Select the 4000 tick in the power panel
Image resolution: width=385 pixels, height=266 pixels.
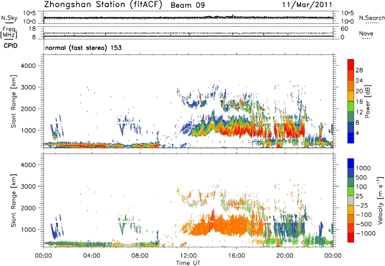(28, 66)
